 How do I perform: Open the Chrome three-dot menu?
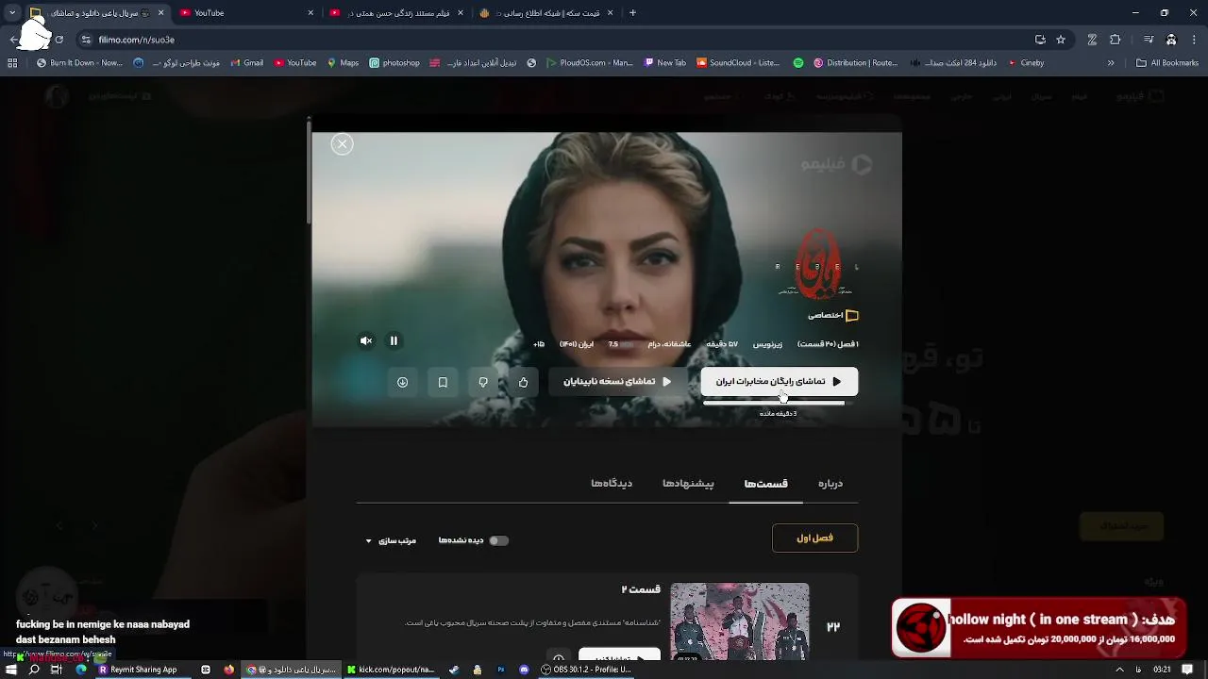click(1193, 40)
